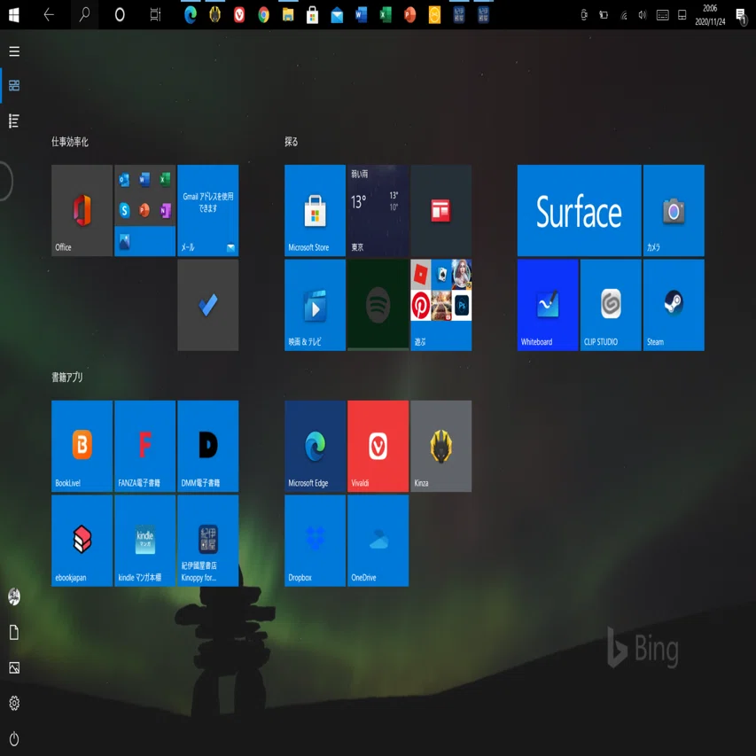Screen dimensions: 756x756
Task: Open the DMM電子書籍 tile
Action: pyautogui.click(x=207, y=446)
